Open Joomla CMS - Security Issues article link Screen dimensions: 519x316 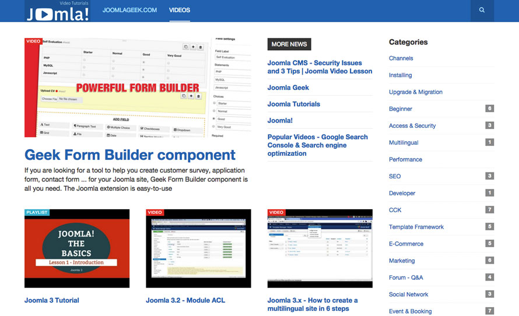[x=320, y=67]
